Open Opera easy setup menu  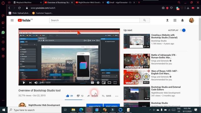click(x=198, y=8)
